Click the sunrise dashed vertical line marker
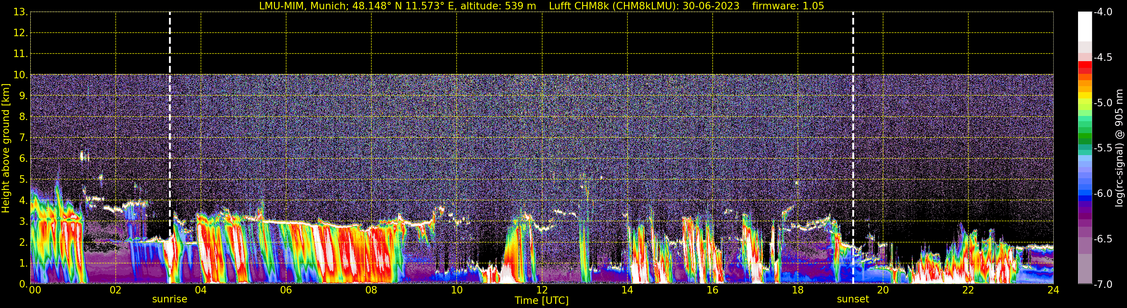1127x308 pixels. (x=170, y=148)
